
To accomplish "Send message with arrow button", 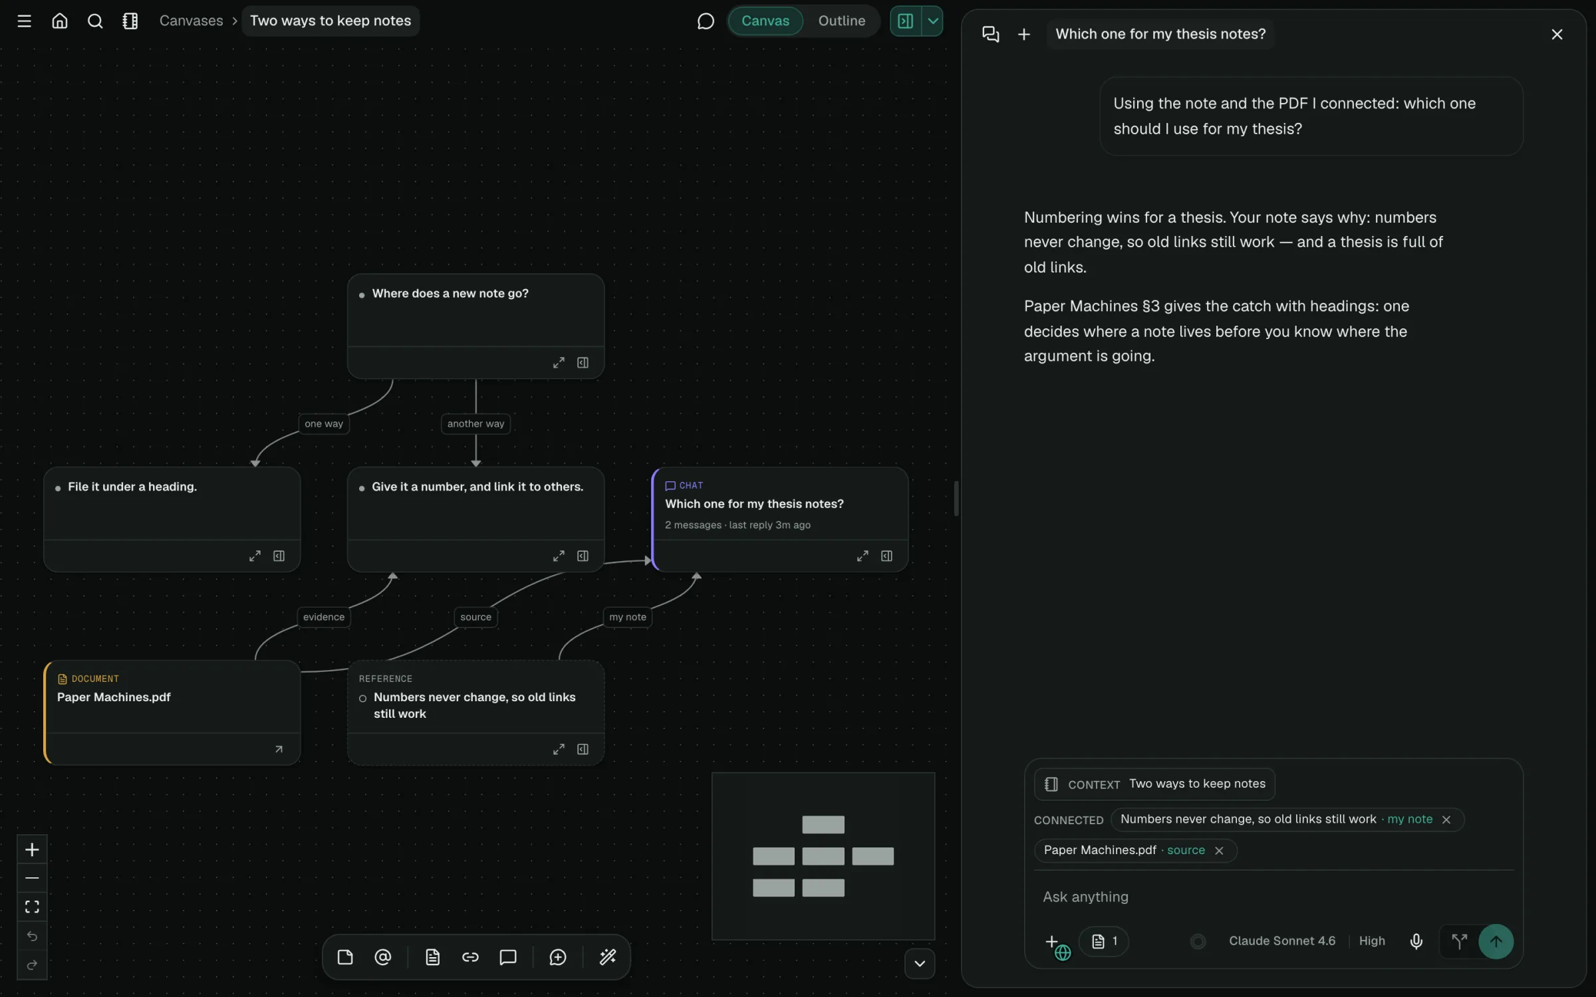I will pos(1496,942).
